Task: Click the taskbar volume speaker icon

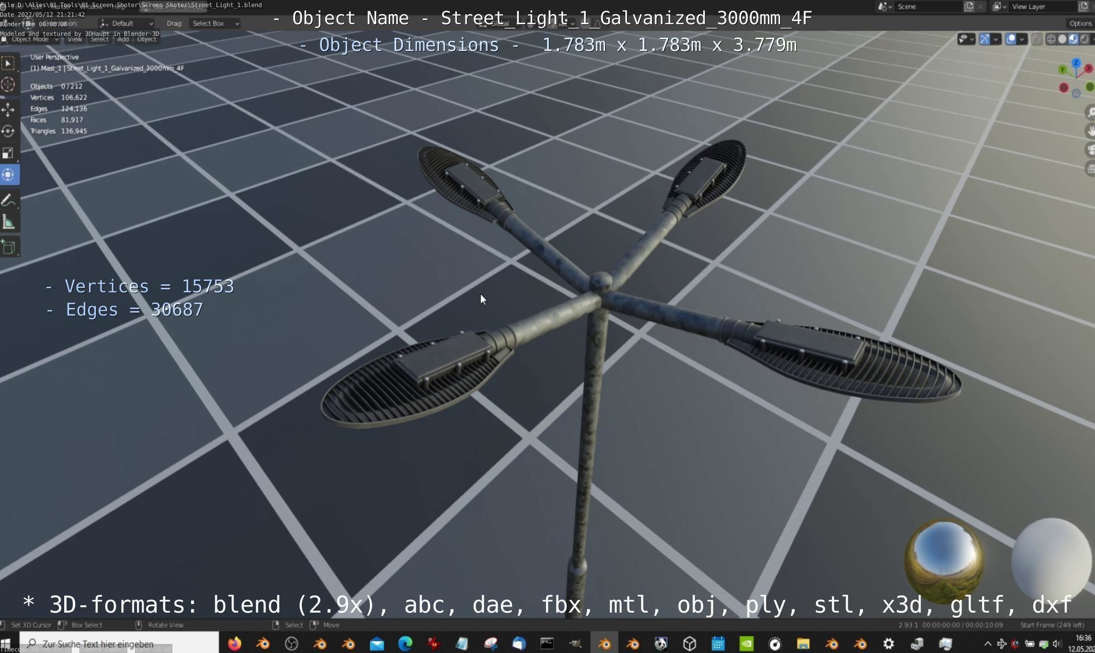Action: point(1057,643)
